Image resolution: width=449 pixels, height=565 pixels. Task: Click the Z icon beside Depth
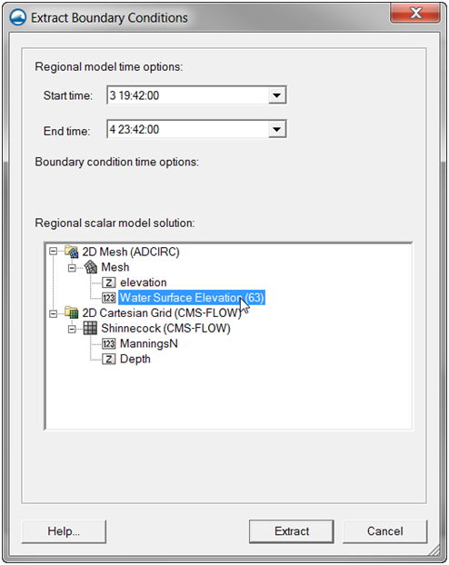(x=108, y=359)
